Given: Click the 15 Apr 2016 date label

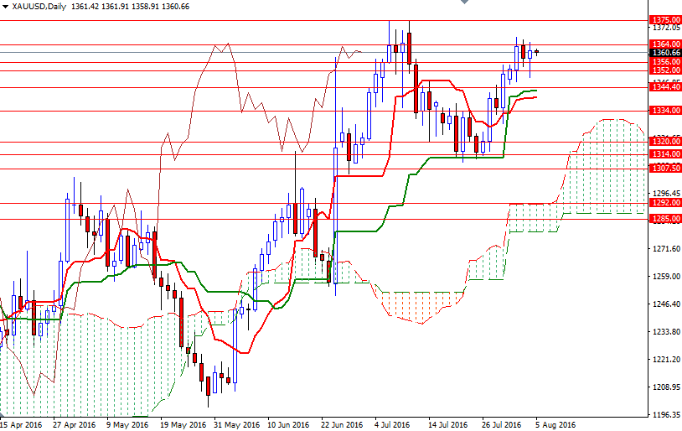Looking at the screenshot, I should click(x=21, y=424).
